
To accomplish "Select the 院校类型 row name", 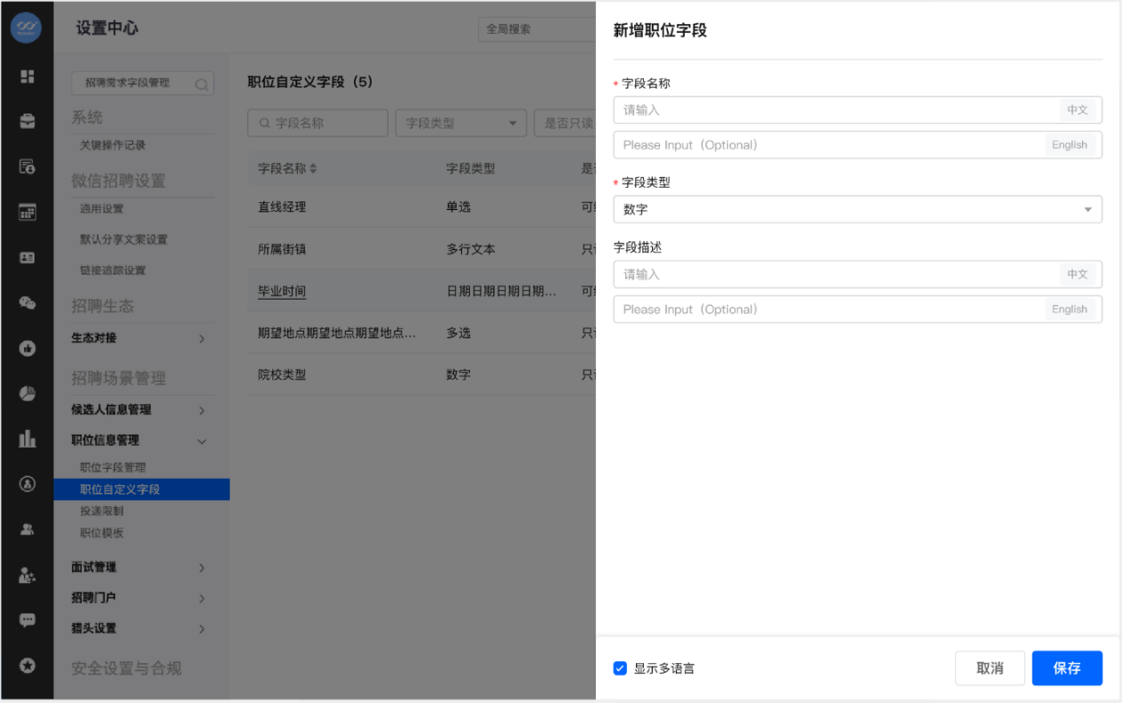I will coord(282,375).
